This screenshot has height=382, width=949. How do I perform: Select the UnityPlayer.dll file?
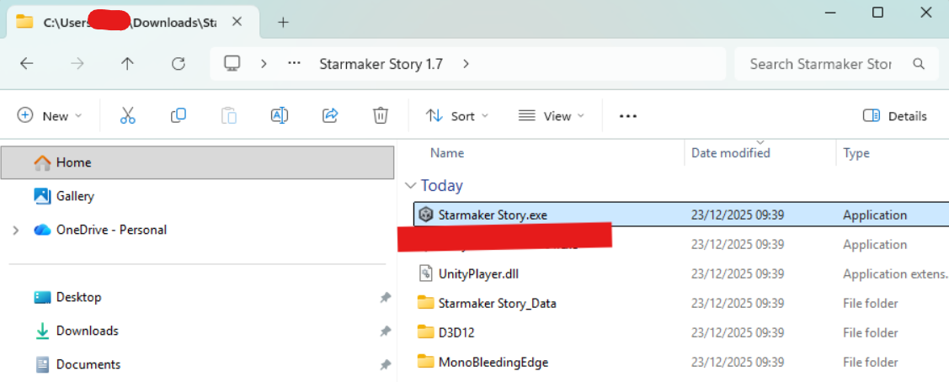(484, 273)
